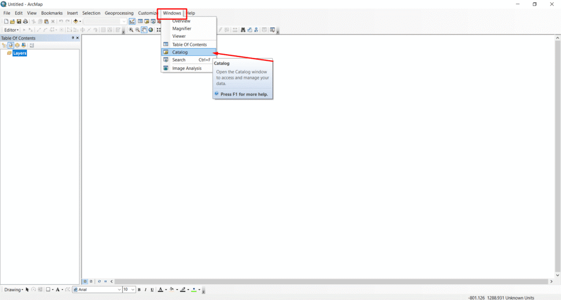Close the Table Of Contents panel

point(77,38)
